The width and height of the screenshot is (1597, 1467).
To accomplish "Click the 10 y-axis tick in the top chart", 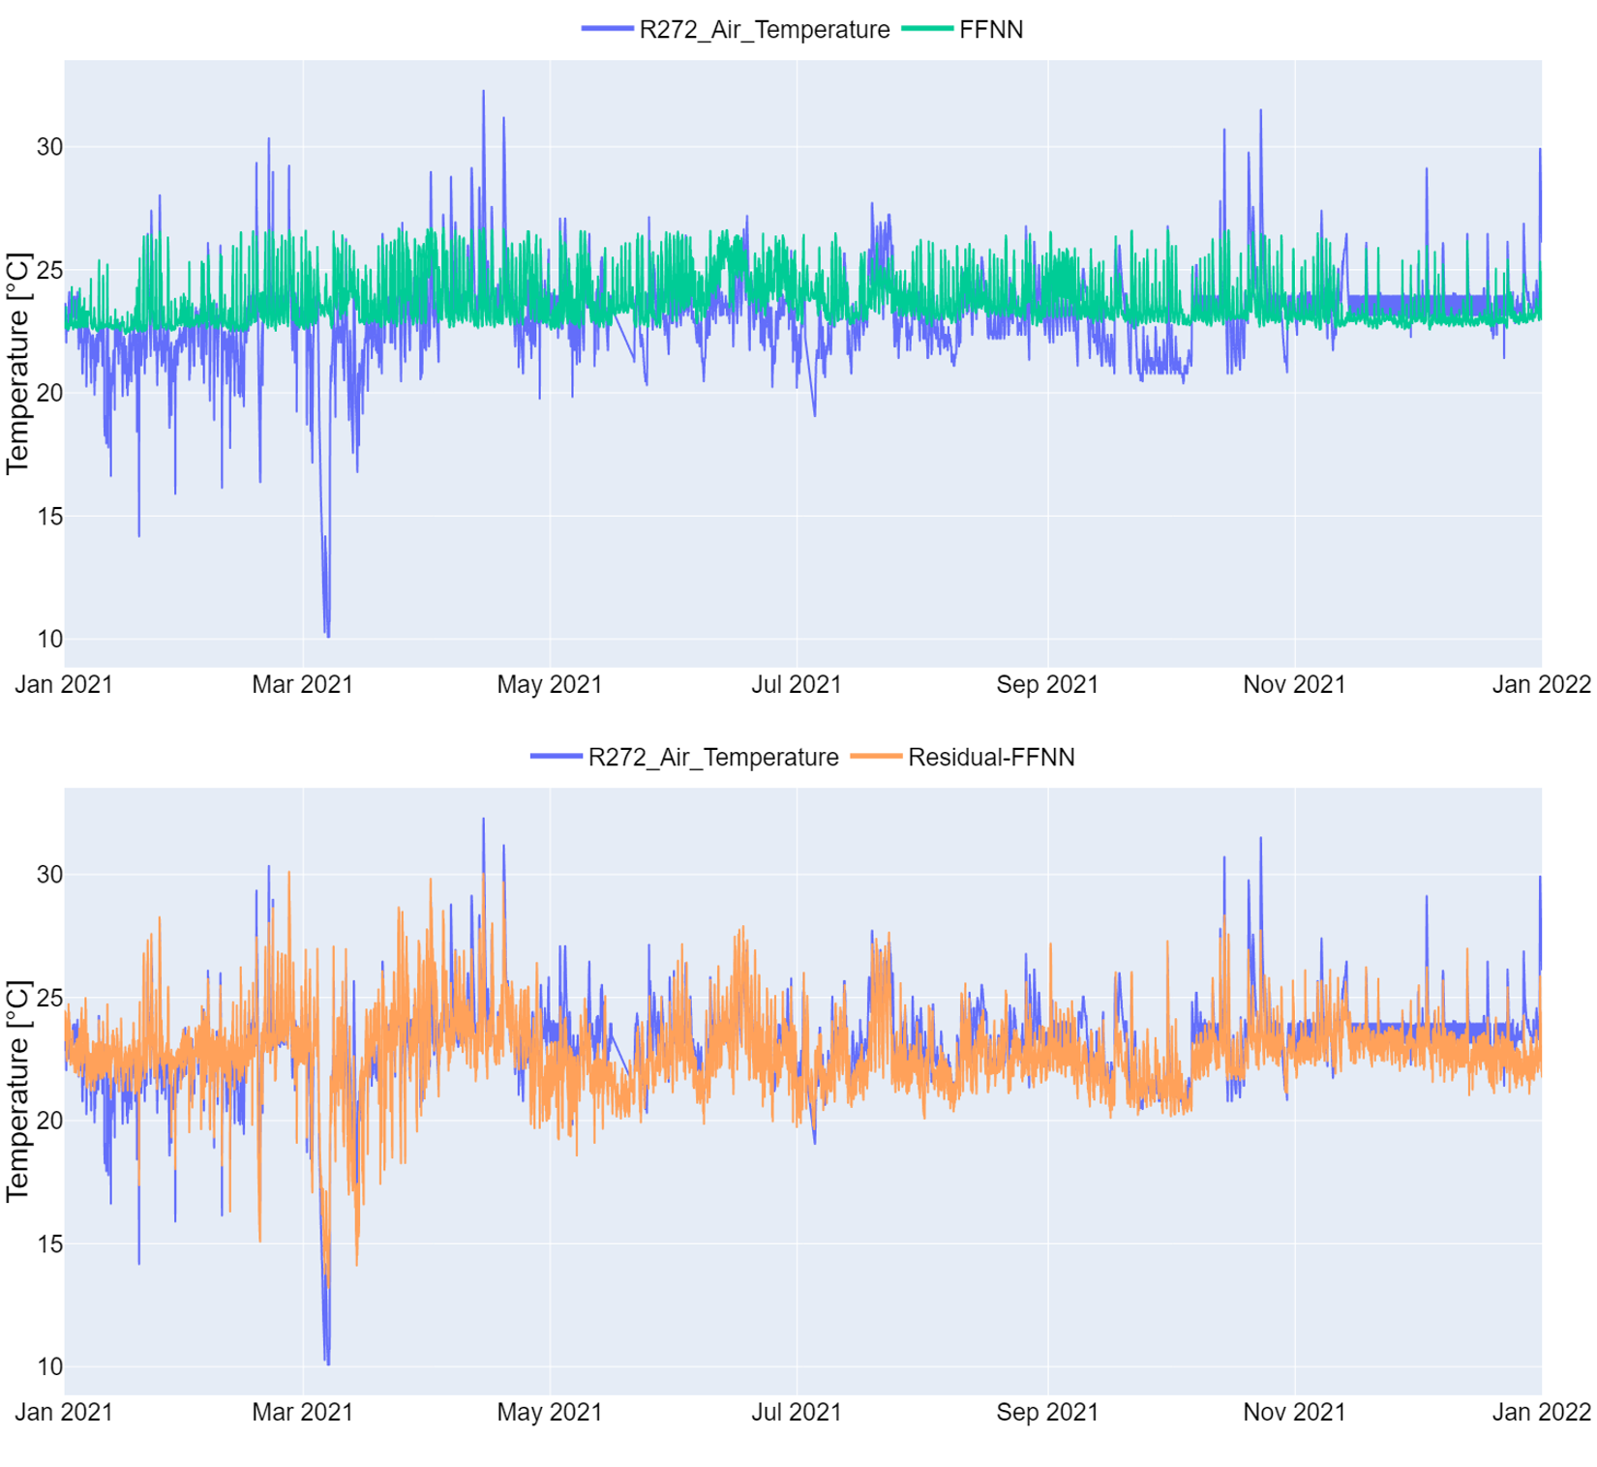I will click(x=49, y=640).
